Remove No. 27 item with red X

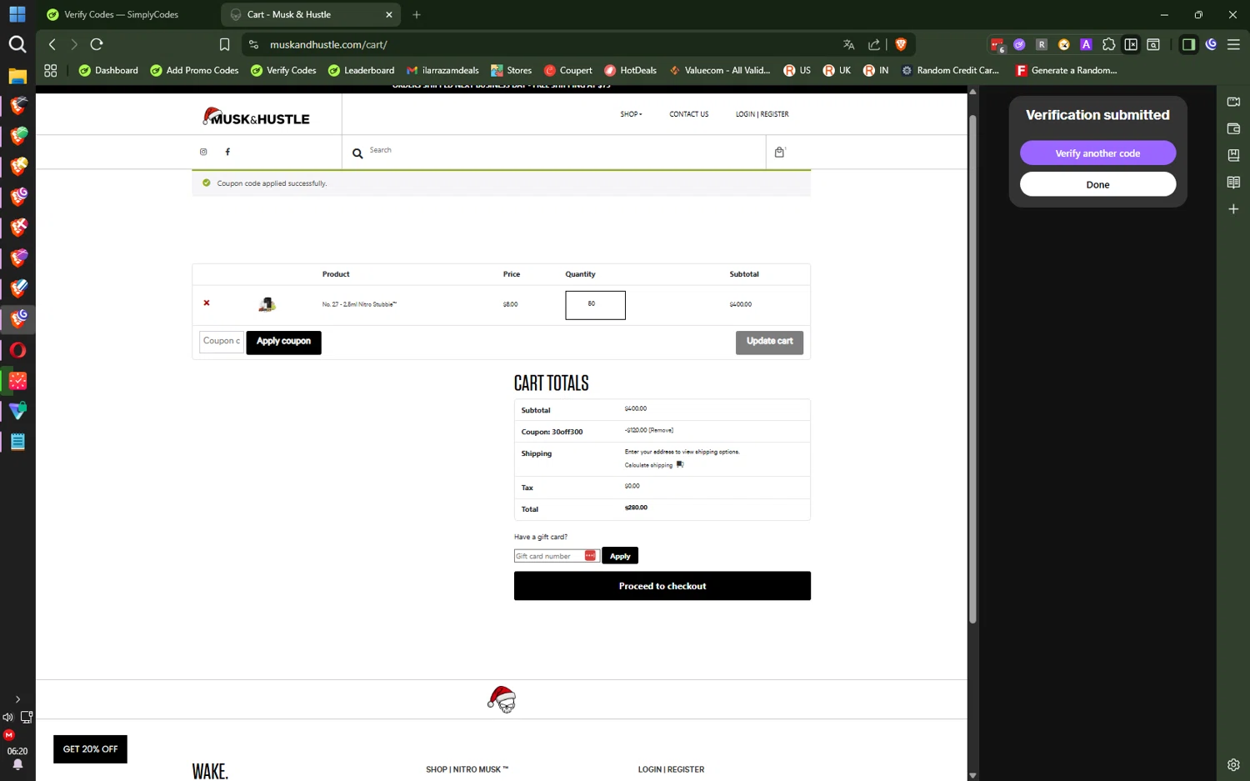[x=207, y=303]
